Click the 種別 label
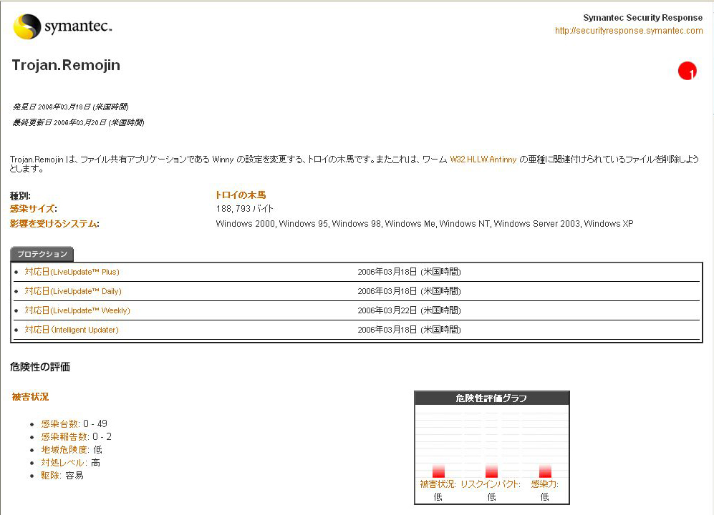Screen dimensions: 714x515 coord(20,196)
